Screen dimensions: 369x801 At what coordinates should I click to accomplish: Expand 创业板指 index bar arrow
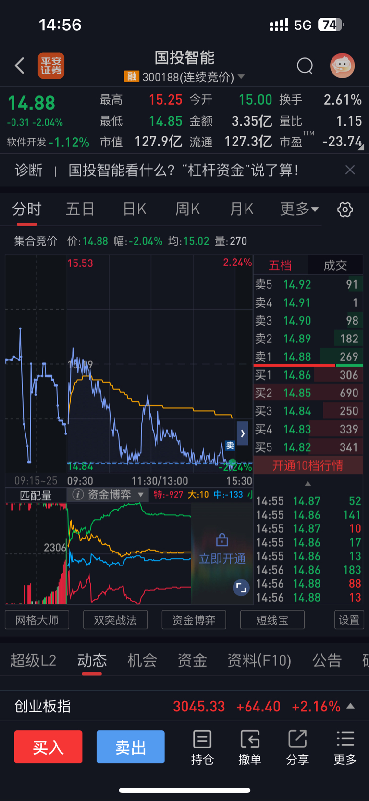[x=351, y=706]
